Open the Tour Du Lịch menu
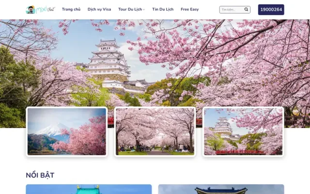 [x=130, y=9]
